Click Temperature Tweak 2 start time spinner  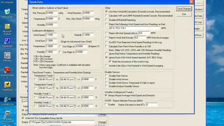pyautogui.click(x=54, y=88)
